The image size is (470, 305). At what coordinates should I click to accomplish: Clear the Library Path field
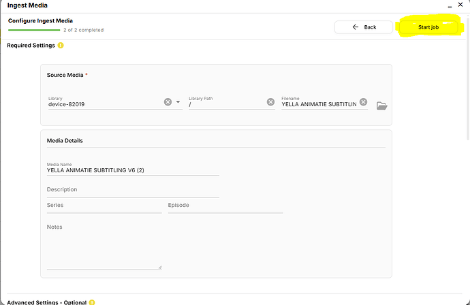click(x=270, y=102)
